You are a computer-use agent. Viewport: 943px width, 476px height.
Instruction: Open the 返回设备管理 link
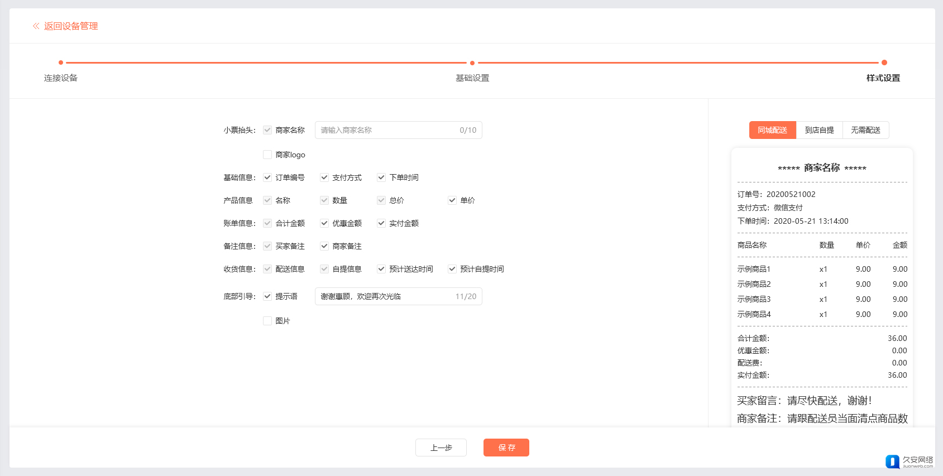71,26
